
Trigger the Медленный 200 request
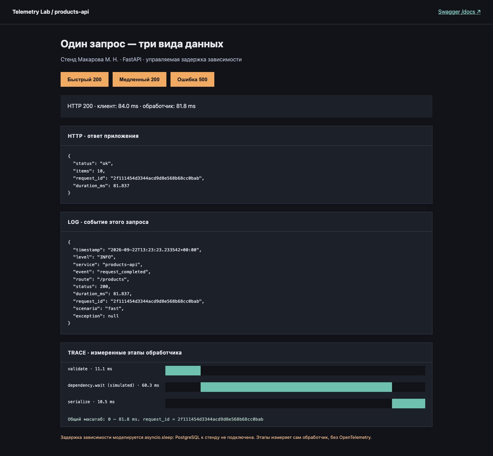pos(139,79)
